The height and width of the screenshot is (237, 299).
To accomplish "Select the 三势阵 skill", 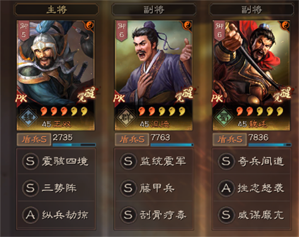I will 56,188.
